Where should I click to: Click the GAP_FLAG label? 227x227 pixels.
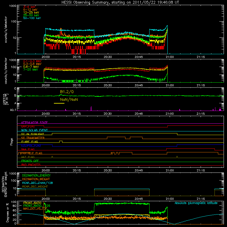[28, 126]
